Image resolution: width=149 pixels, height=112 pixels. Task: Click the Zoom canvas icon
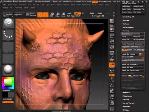(x=112, y=36)
